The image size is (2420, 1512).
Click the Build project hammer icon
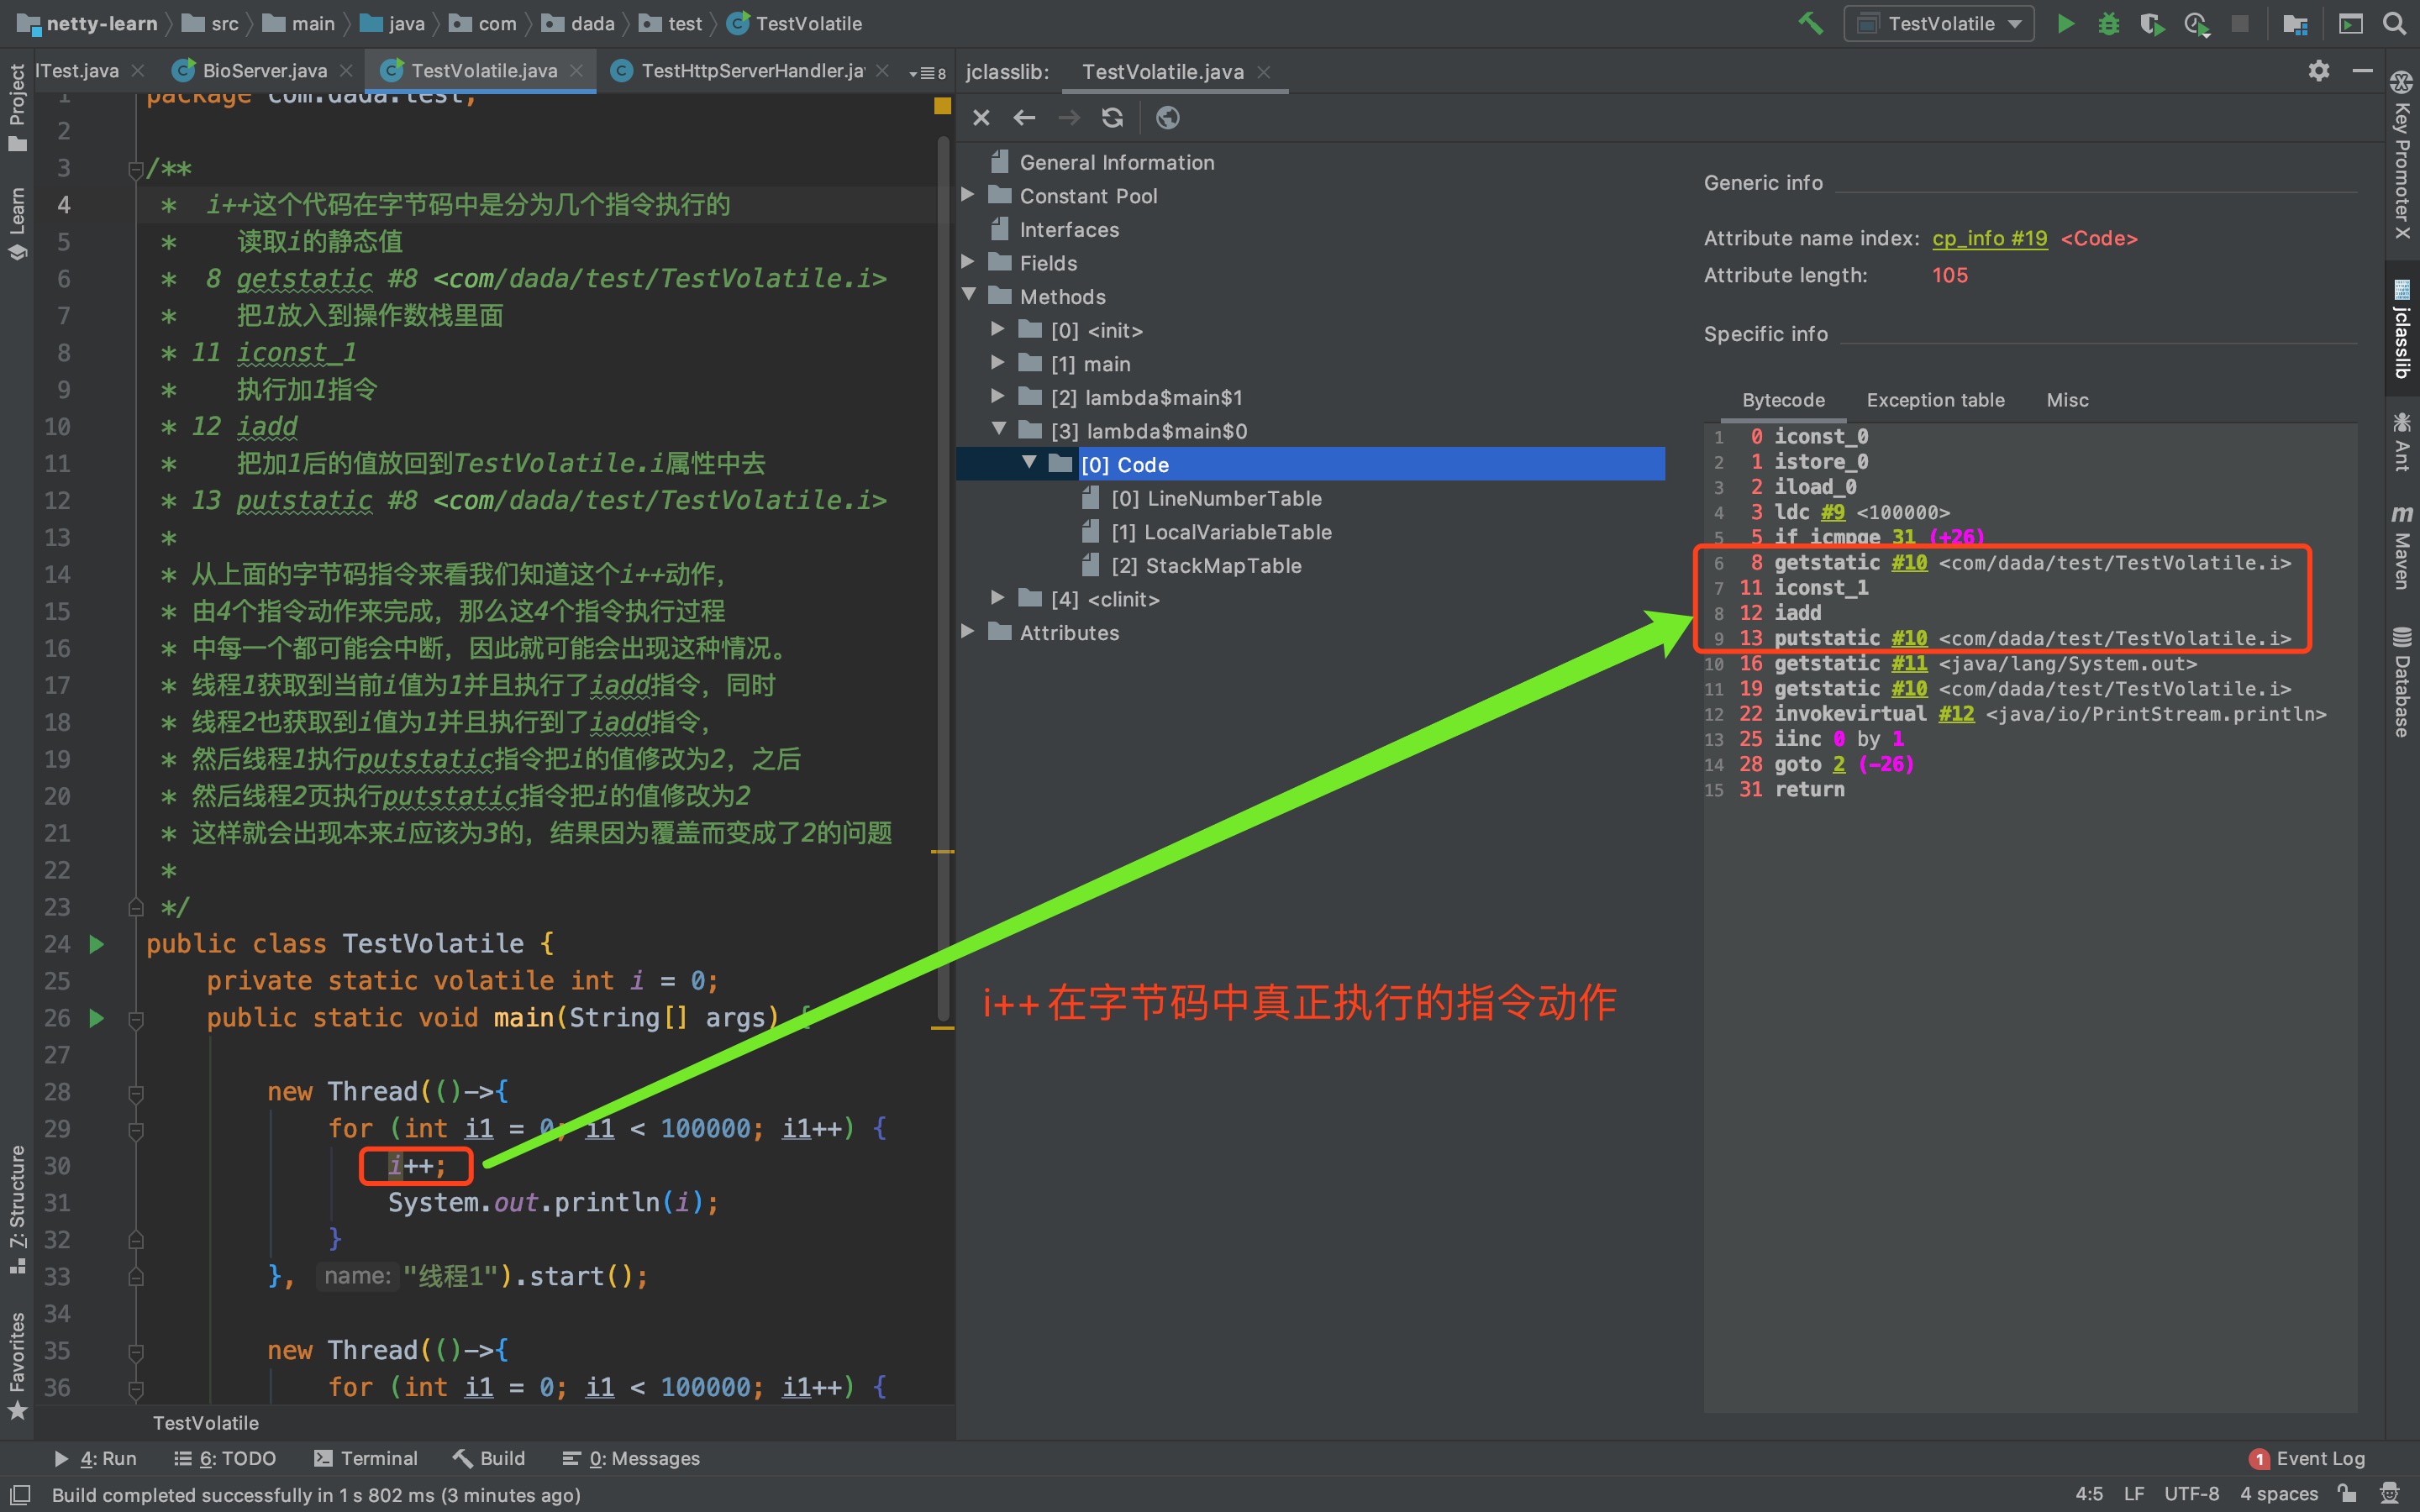[x=1810, y=23]
